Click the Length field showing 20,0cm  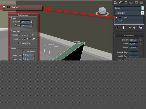click(x=134, y=40)
